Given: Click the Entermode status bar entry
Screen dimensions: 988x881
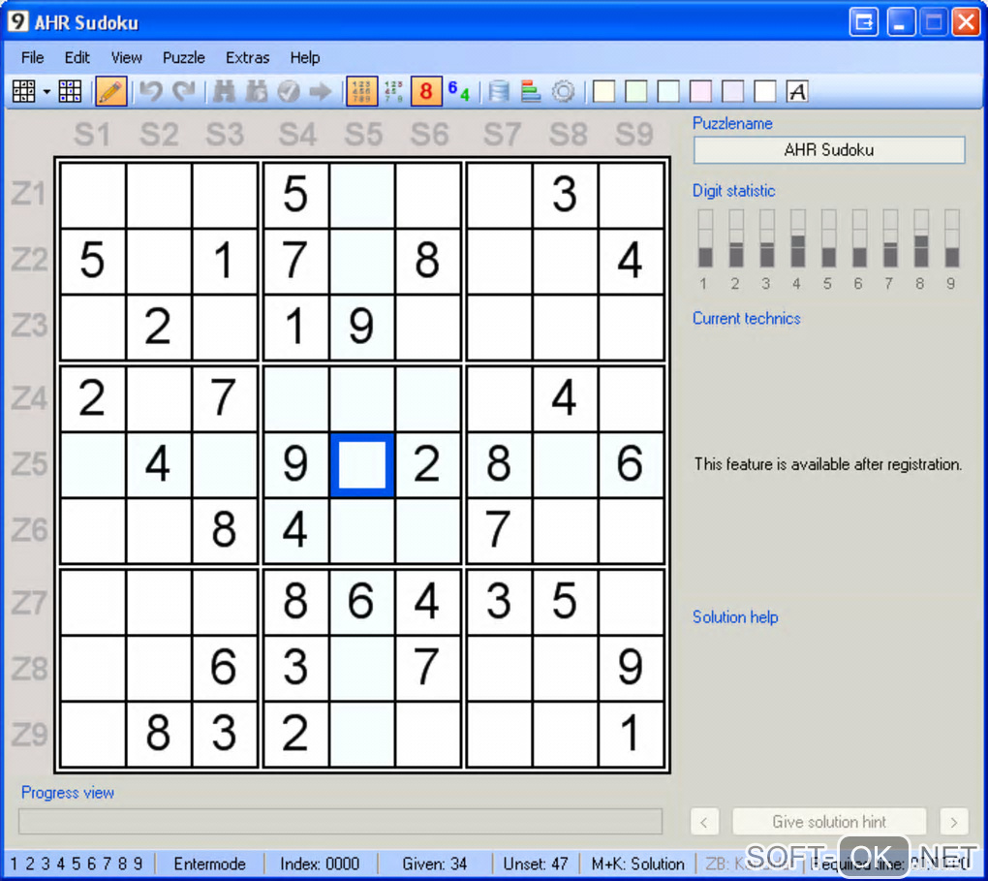Looking at the screenshot, I should click(210, 864).
